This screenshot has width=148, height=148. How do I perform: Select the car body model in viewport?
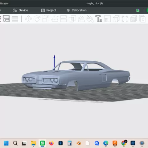[x=76, y=75]
